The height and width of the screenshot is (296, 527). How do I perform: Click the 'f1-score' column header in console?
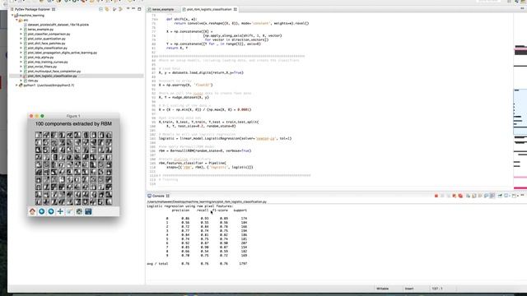pyautogui.click(x=220, y=210)
